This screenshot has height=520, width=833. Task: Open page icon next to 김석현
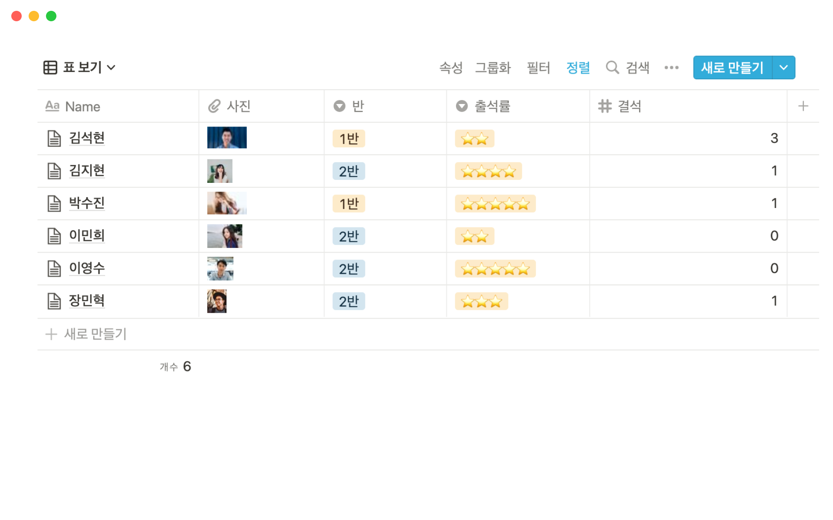click(x=54, y=139)
